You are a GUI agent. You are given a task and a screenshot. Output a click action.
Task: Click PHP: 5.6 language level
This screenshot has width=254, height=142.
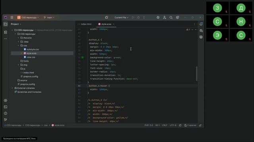click(x=148, y=125)
